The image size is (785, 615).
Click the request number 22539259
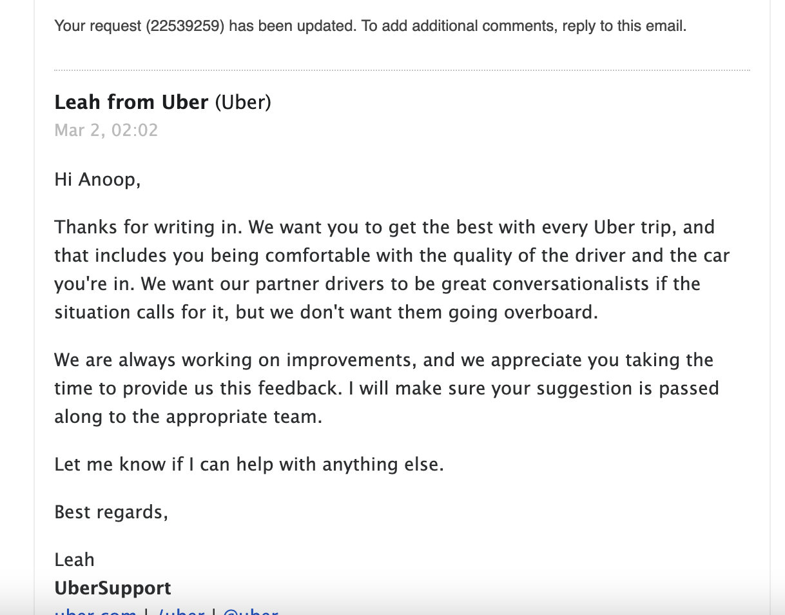click(x=185, y=26)
